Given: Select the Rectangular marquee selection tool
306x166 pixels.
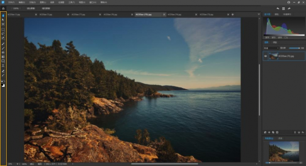Looking at the screenshot, I should coord(3,29).
